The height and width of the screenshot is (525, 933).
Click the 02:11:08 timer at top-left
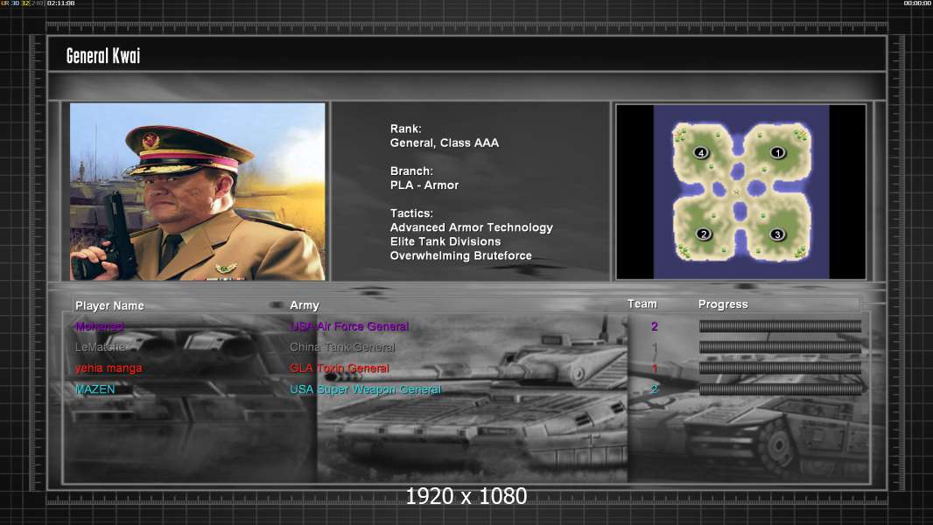[60, 3]
